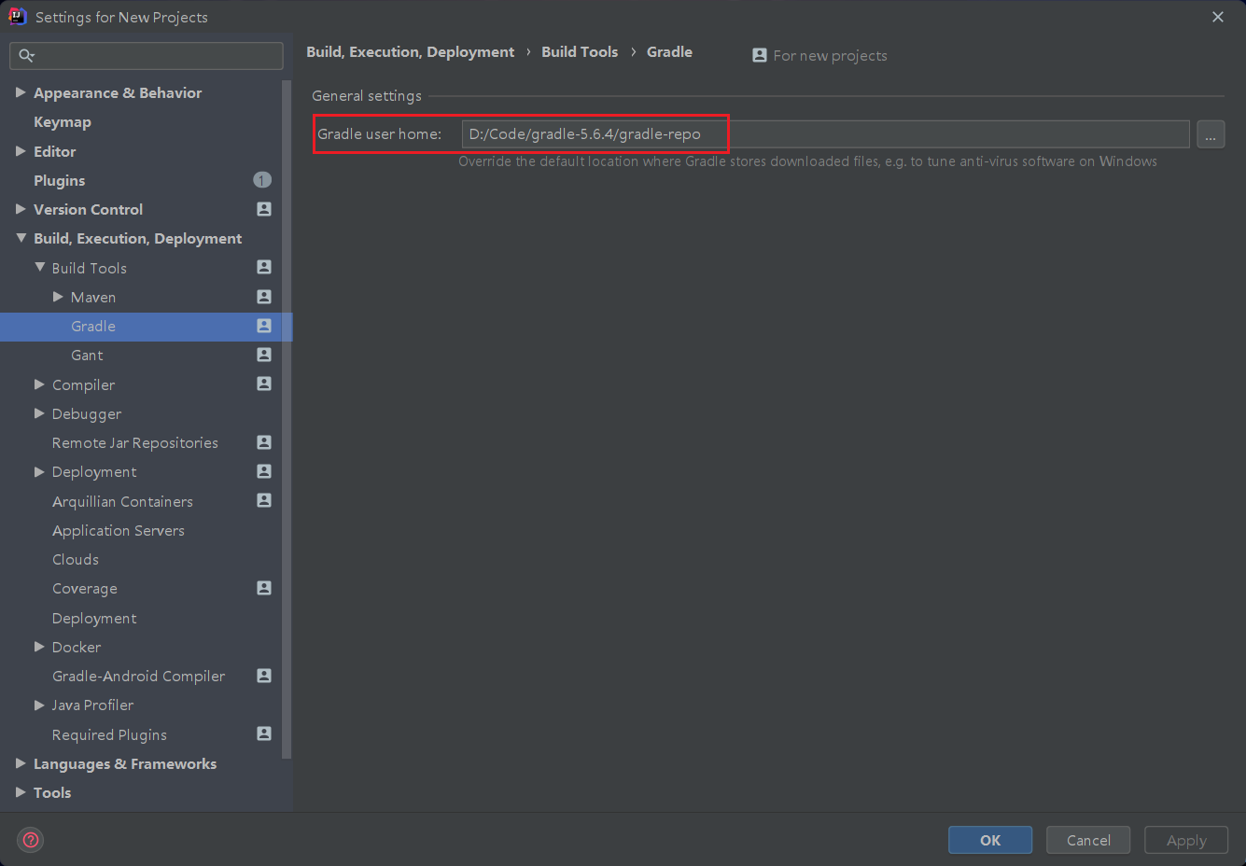Screen dimensions: 1246x866
Task: Select the Gradle tree item
Action: point(146,327)
